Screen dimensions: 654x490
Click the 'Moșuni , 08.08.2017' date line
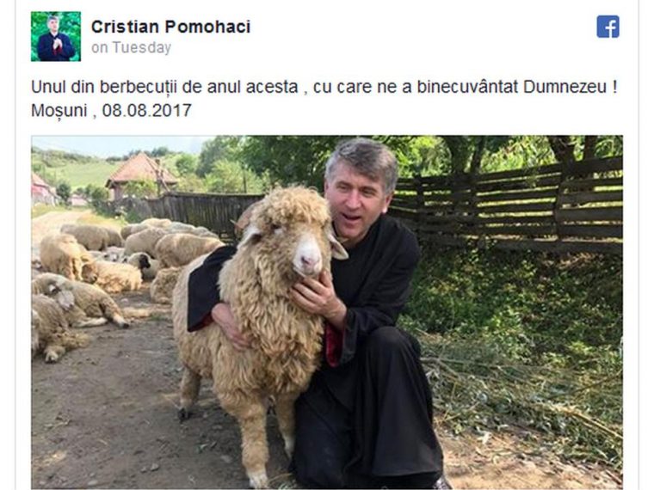(111, 110)
